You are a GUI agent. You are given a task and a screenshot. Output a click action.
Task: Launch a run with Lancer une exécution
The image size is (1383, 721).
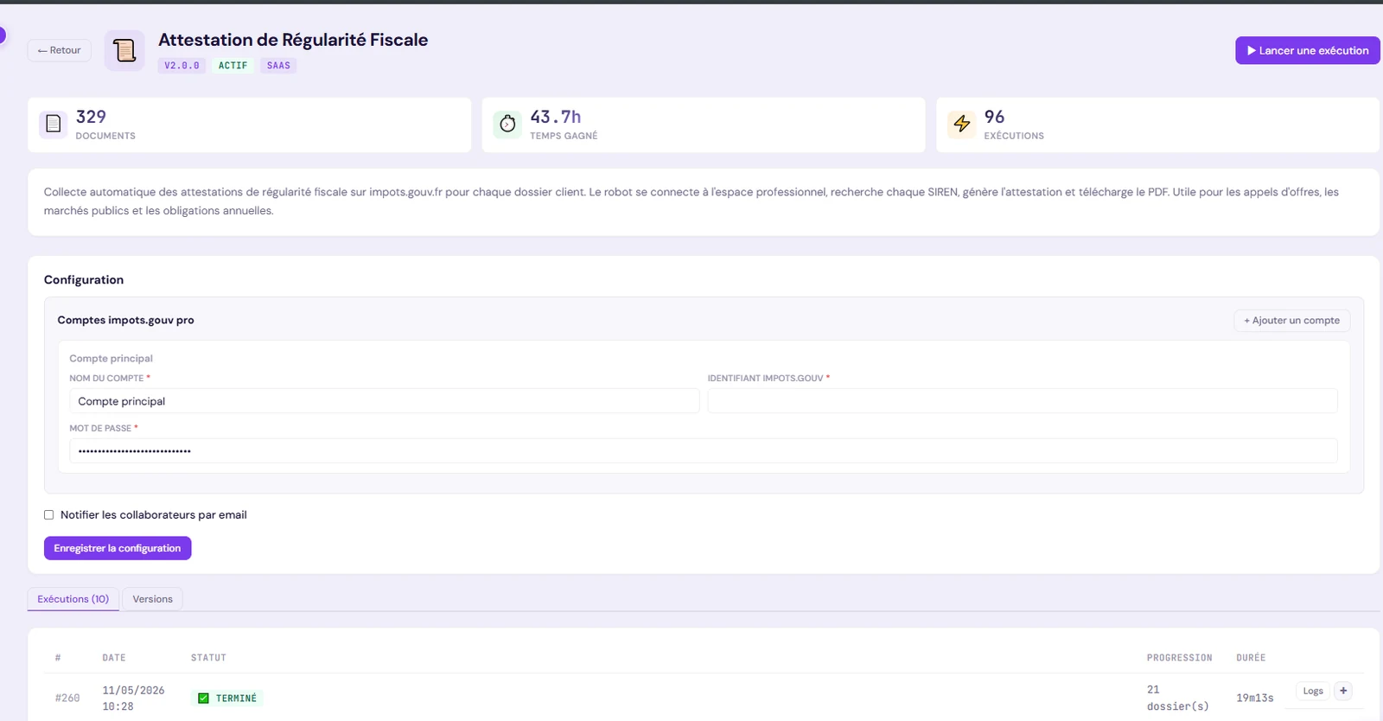pos(1307,50)
